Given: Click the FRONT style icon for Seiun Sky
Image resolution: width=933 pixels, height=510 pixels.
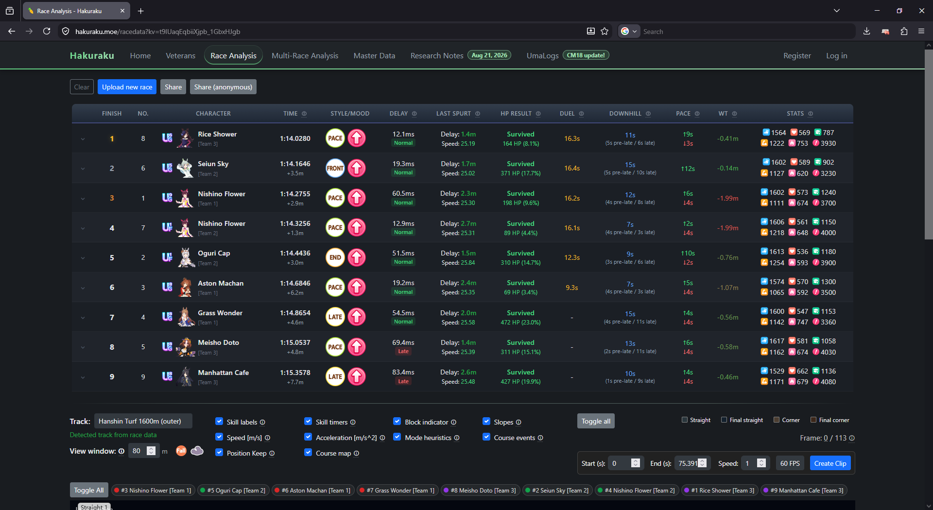Looking at the screenshot, I should click(335, 168).
